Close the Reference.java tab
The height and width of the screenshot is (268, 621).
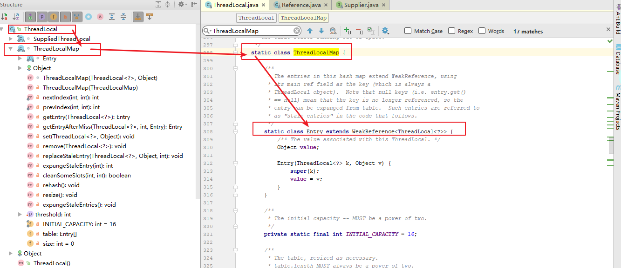[x=326, y=6]
